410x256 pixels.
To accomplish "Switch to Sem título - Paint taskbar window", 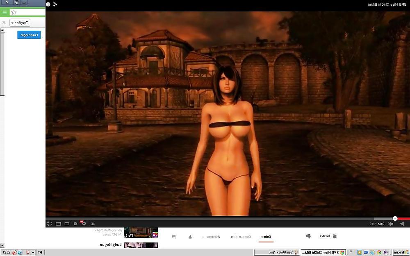I will [x=277, y=252].
